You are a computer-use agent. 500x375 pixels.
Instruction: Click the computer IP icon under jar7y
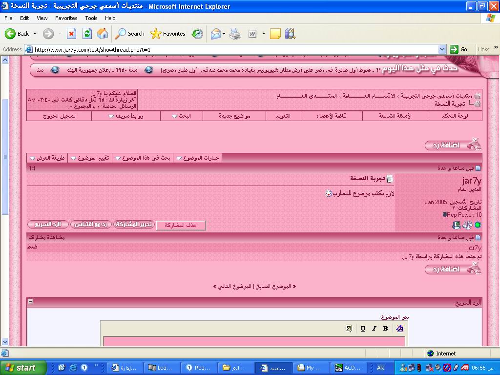[x=457, y=225]
